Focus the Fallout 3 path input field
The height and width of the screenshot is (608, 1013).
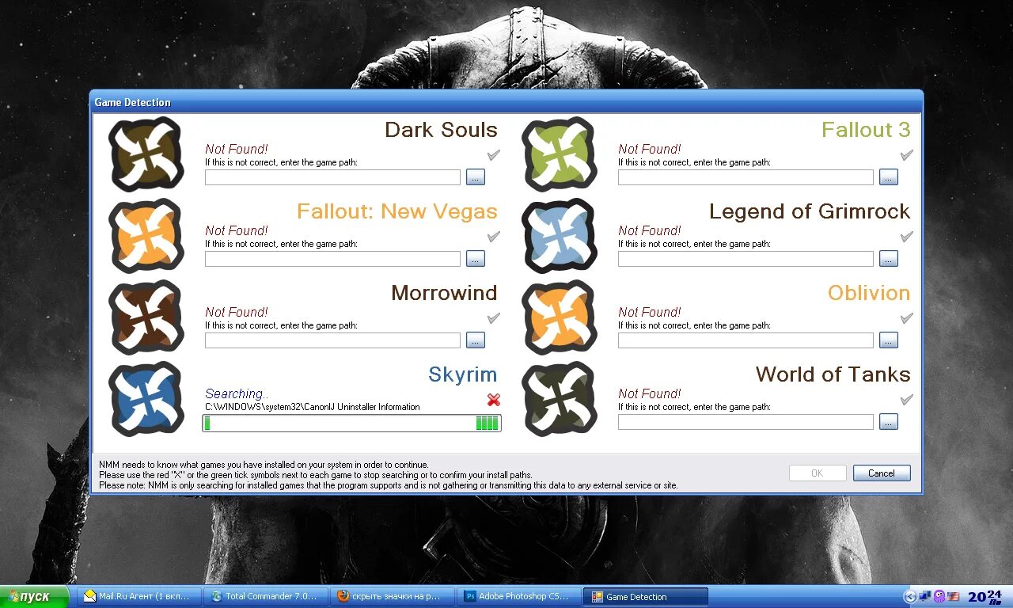tap(746, 177)
